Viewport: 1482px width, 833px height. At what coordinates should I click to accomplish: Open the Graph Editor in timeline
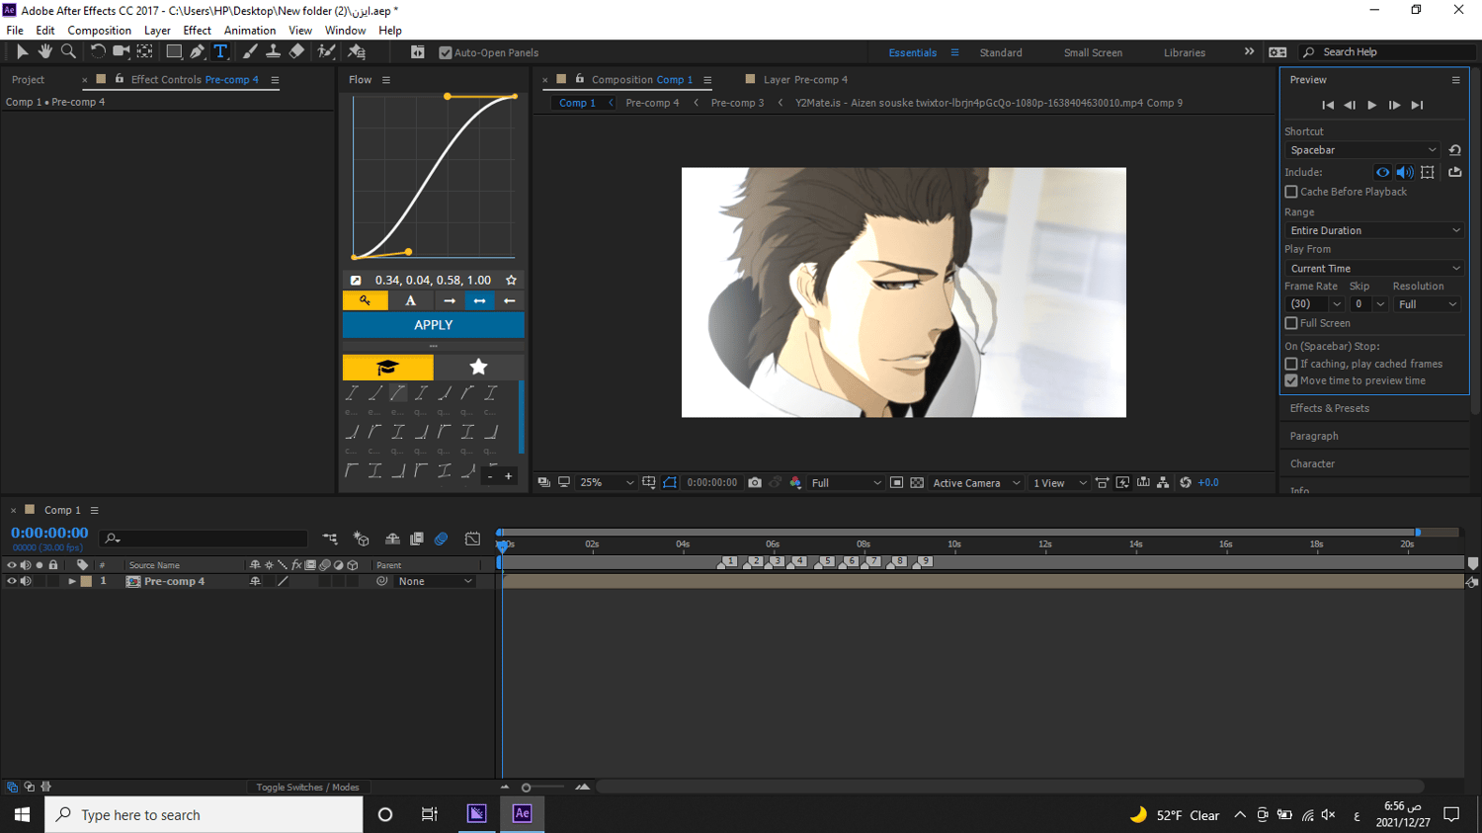[x=472, y=539]
